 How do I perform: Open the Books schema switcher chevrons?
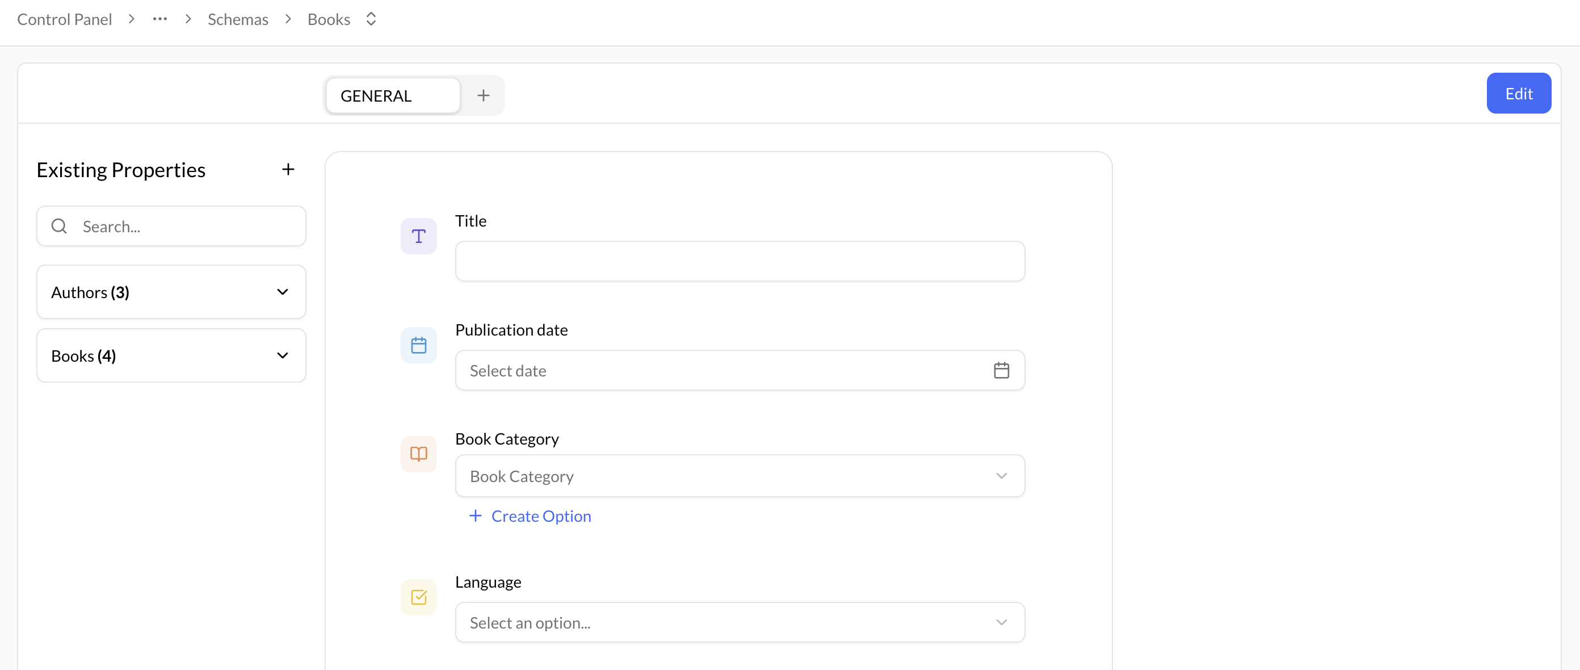coord(371,20)
